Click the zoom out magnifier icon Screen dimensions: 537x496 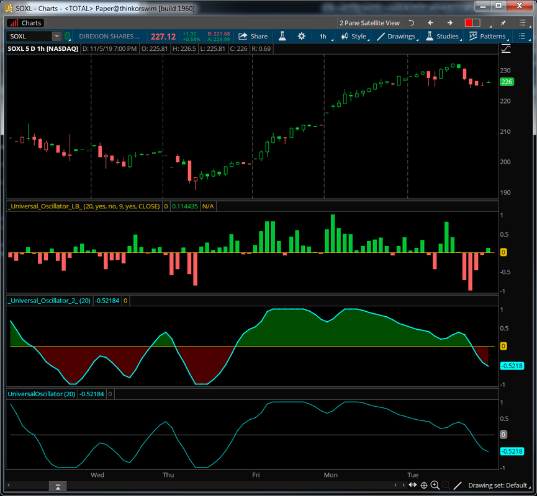pos(446,485)
